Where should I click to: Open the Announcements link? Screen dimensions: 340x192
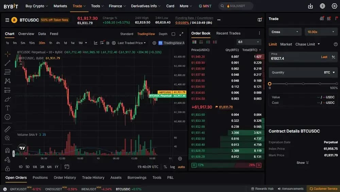291,189
